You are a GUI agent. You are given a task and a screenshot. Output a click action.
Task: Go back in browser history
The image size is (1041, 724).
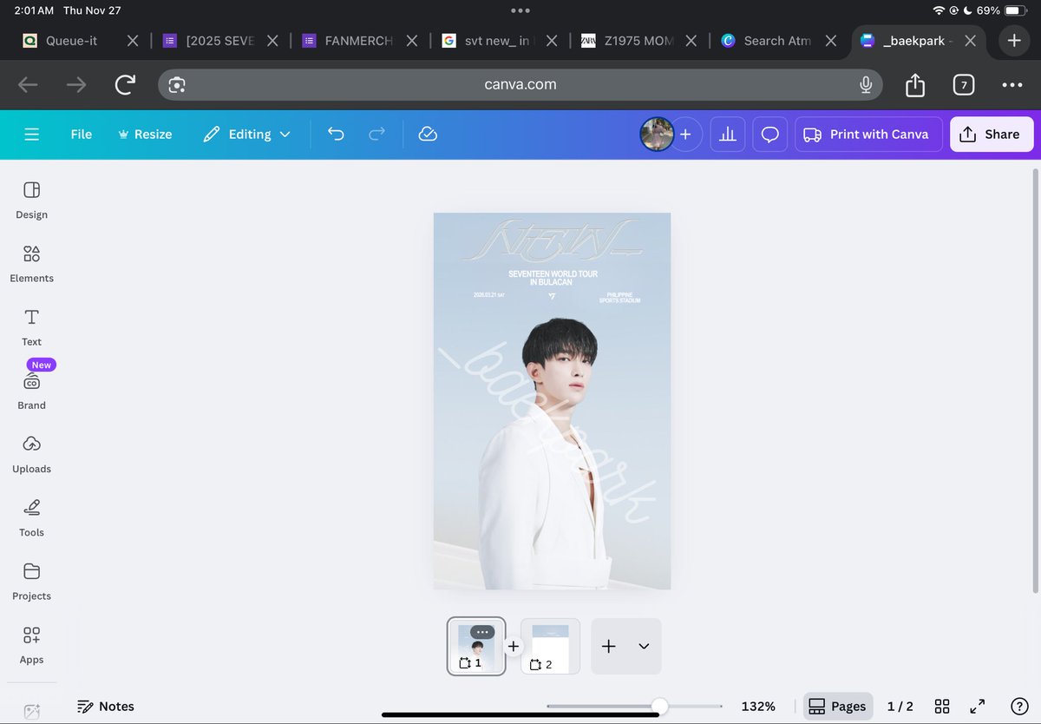click(x=28, y=84)
